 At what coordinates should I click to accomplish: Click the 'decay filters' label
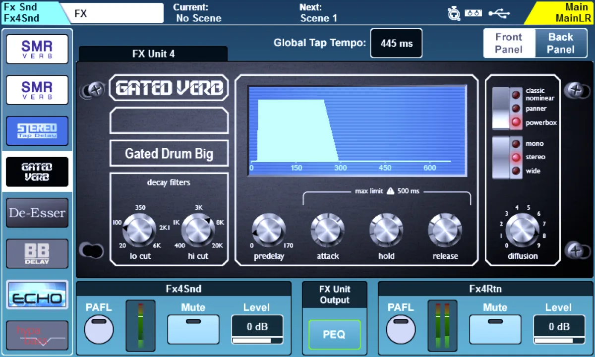point(169,182)
